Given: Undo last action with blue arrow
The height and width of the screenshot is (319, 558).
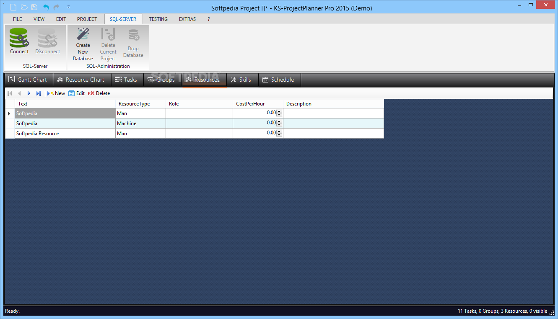Looking at the screenshot, I should point(46,7).
